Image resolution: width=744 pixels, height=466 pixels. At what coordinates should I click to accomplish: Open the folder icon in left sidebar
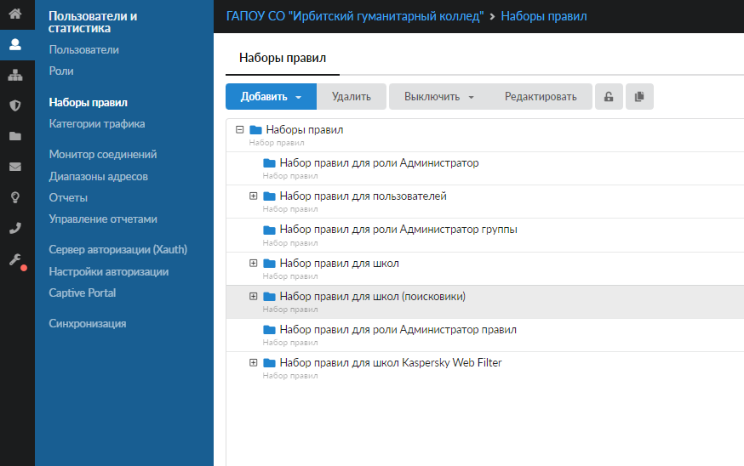[15, 136]
